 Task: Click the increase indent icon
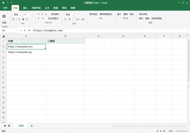43,18
